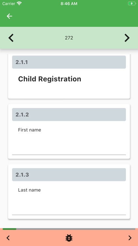Tap the Carrier text in status bar
The height and width of the screenshot is (246, 138).
(9, 4)
